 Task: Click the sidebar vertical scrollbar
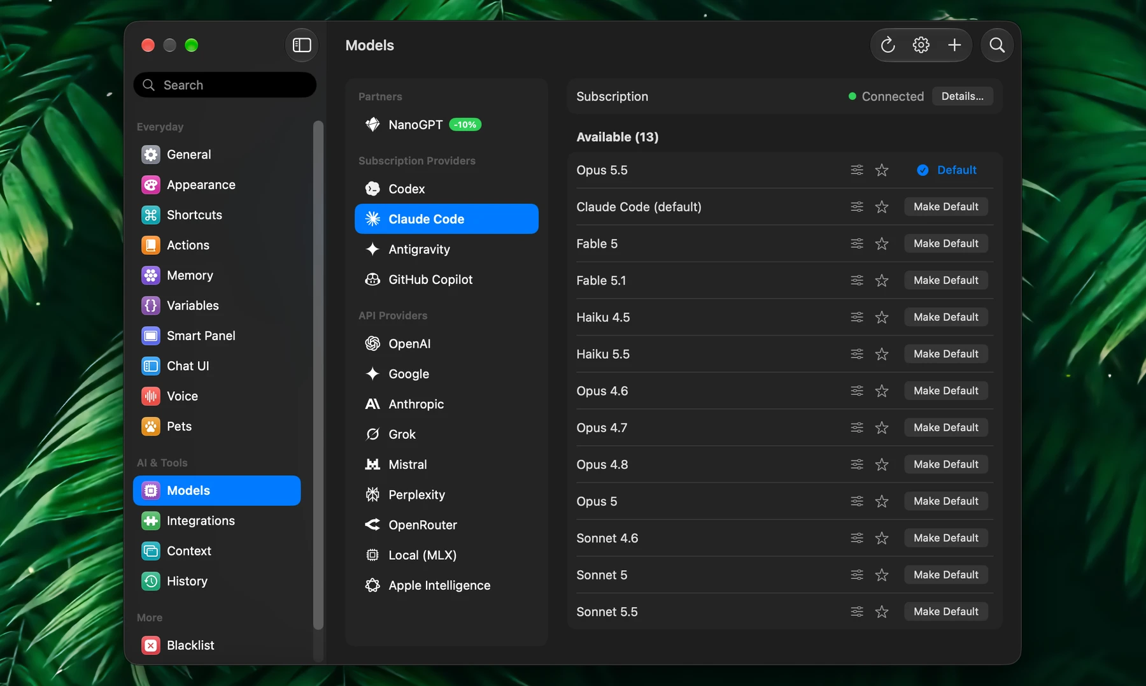click(x=318, y=375)
